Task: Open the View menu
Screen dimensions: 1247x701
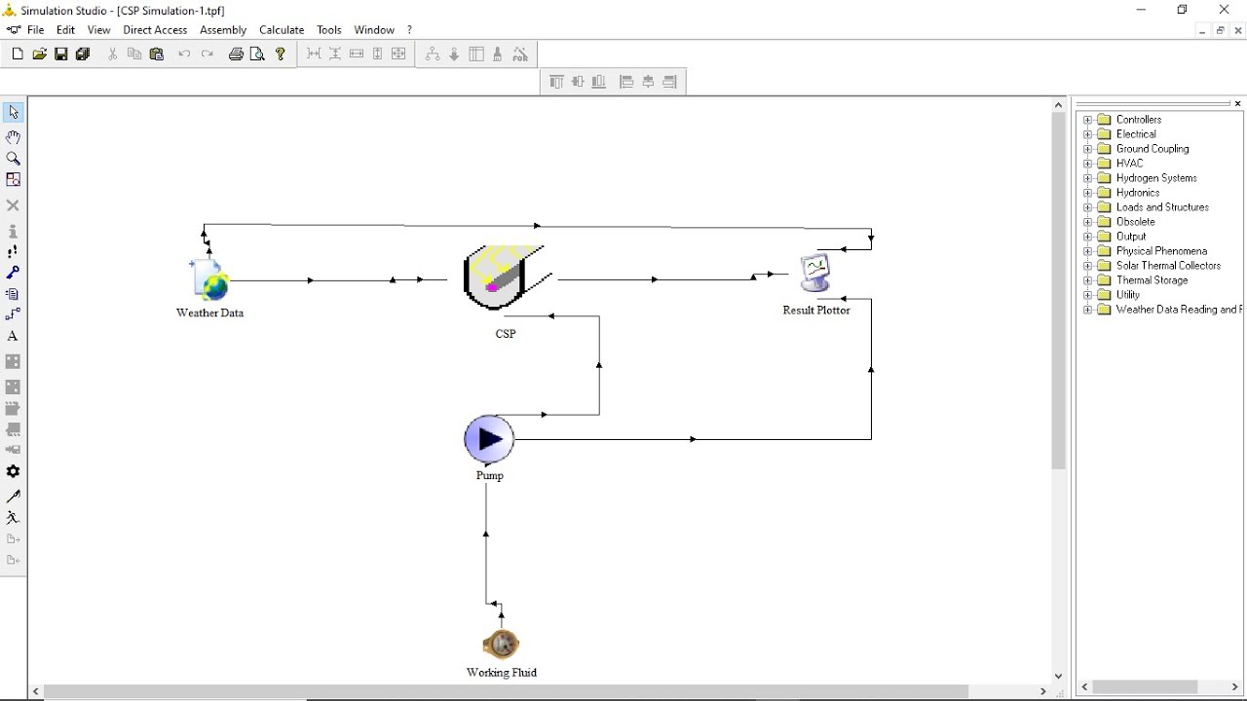Action: tap(98, 30)
